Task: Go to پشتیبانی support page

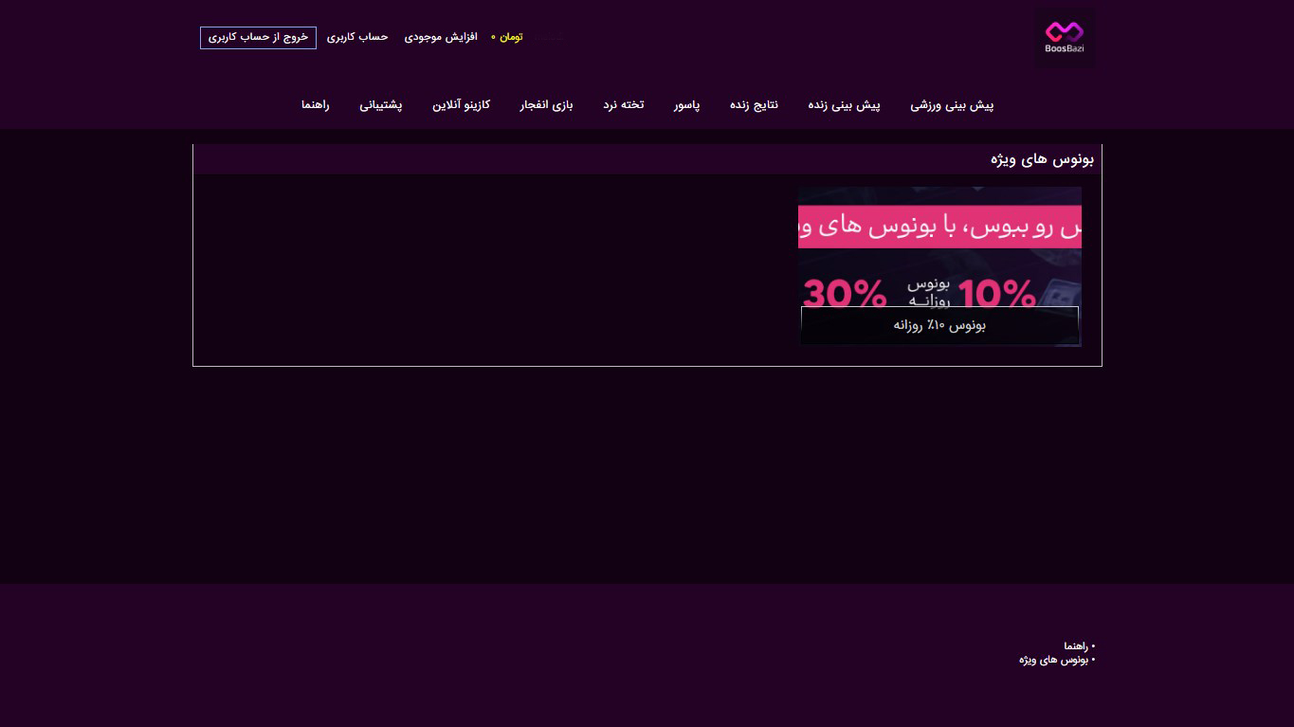Action: pos(380,105)
